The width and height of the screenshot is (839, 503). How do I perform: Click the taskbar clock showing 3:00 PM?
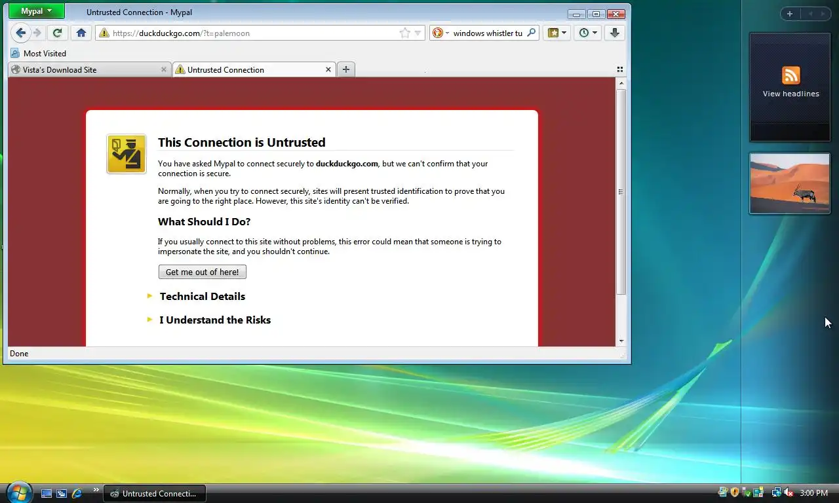pos(814,493)
